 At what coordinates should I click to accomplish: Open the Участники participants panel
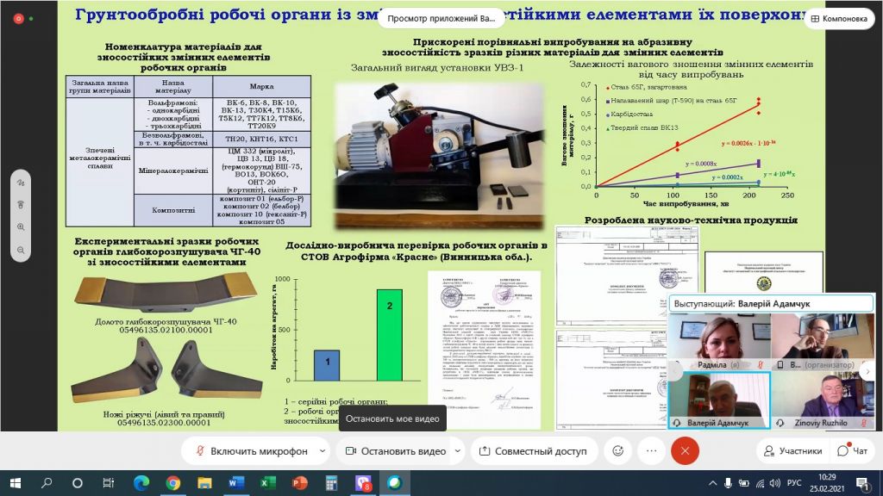(793, 451)
